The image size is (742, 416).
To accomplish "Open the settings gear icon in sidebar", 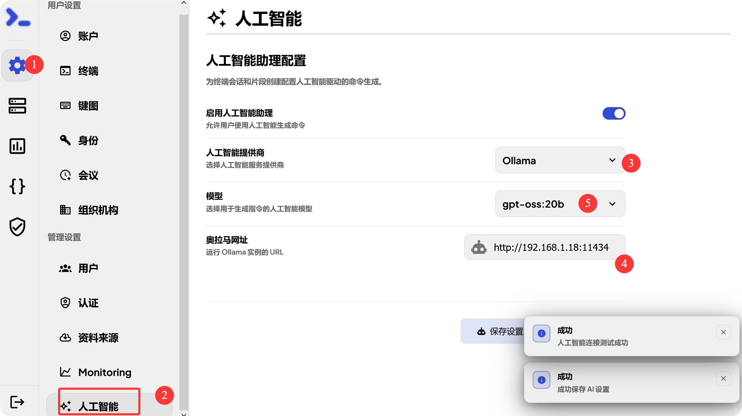I will (x=17, y=65).
